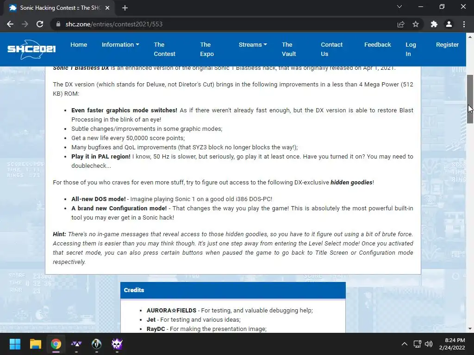Click the 'hidden goodies' bold text
The height and width of the screenshot is (355, 474).
click(351, 182)
